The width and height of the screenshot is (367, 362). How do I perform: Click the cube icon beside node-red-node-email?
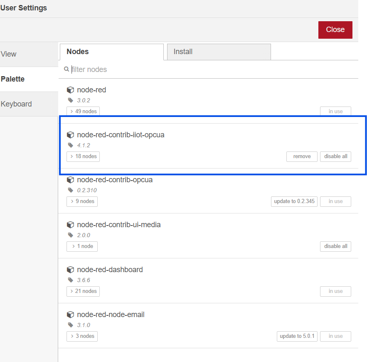pos(70,315)
